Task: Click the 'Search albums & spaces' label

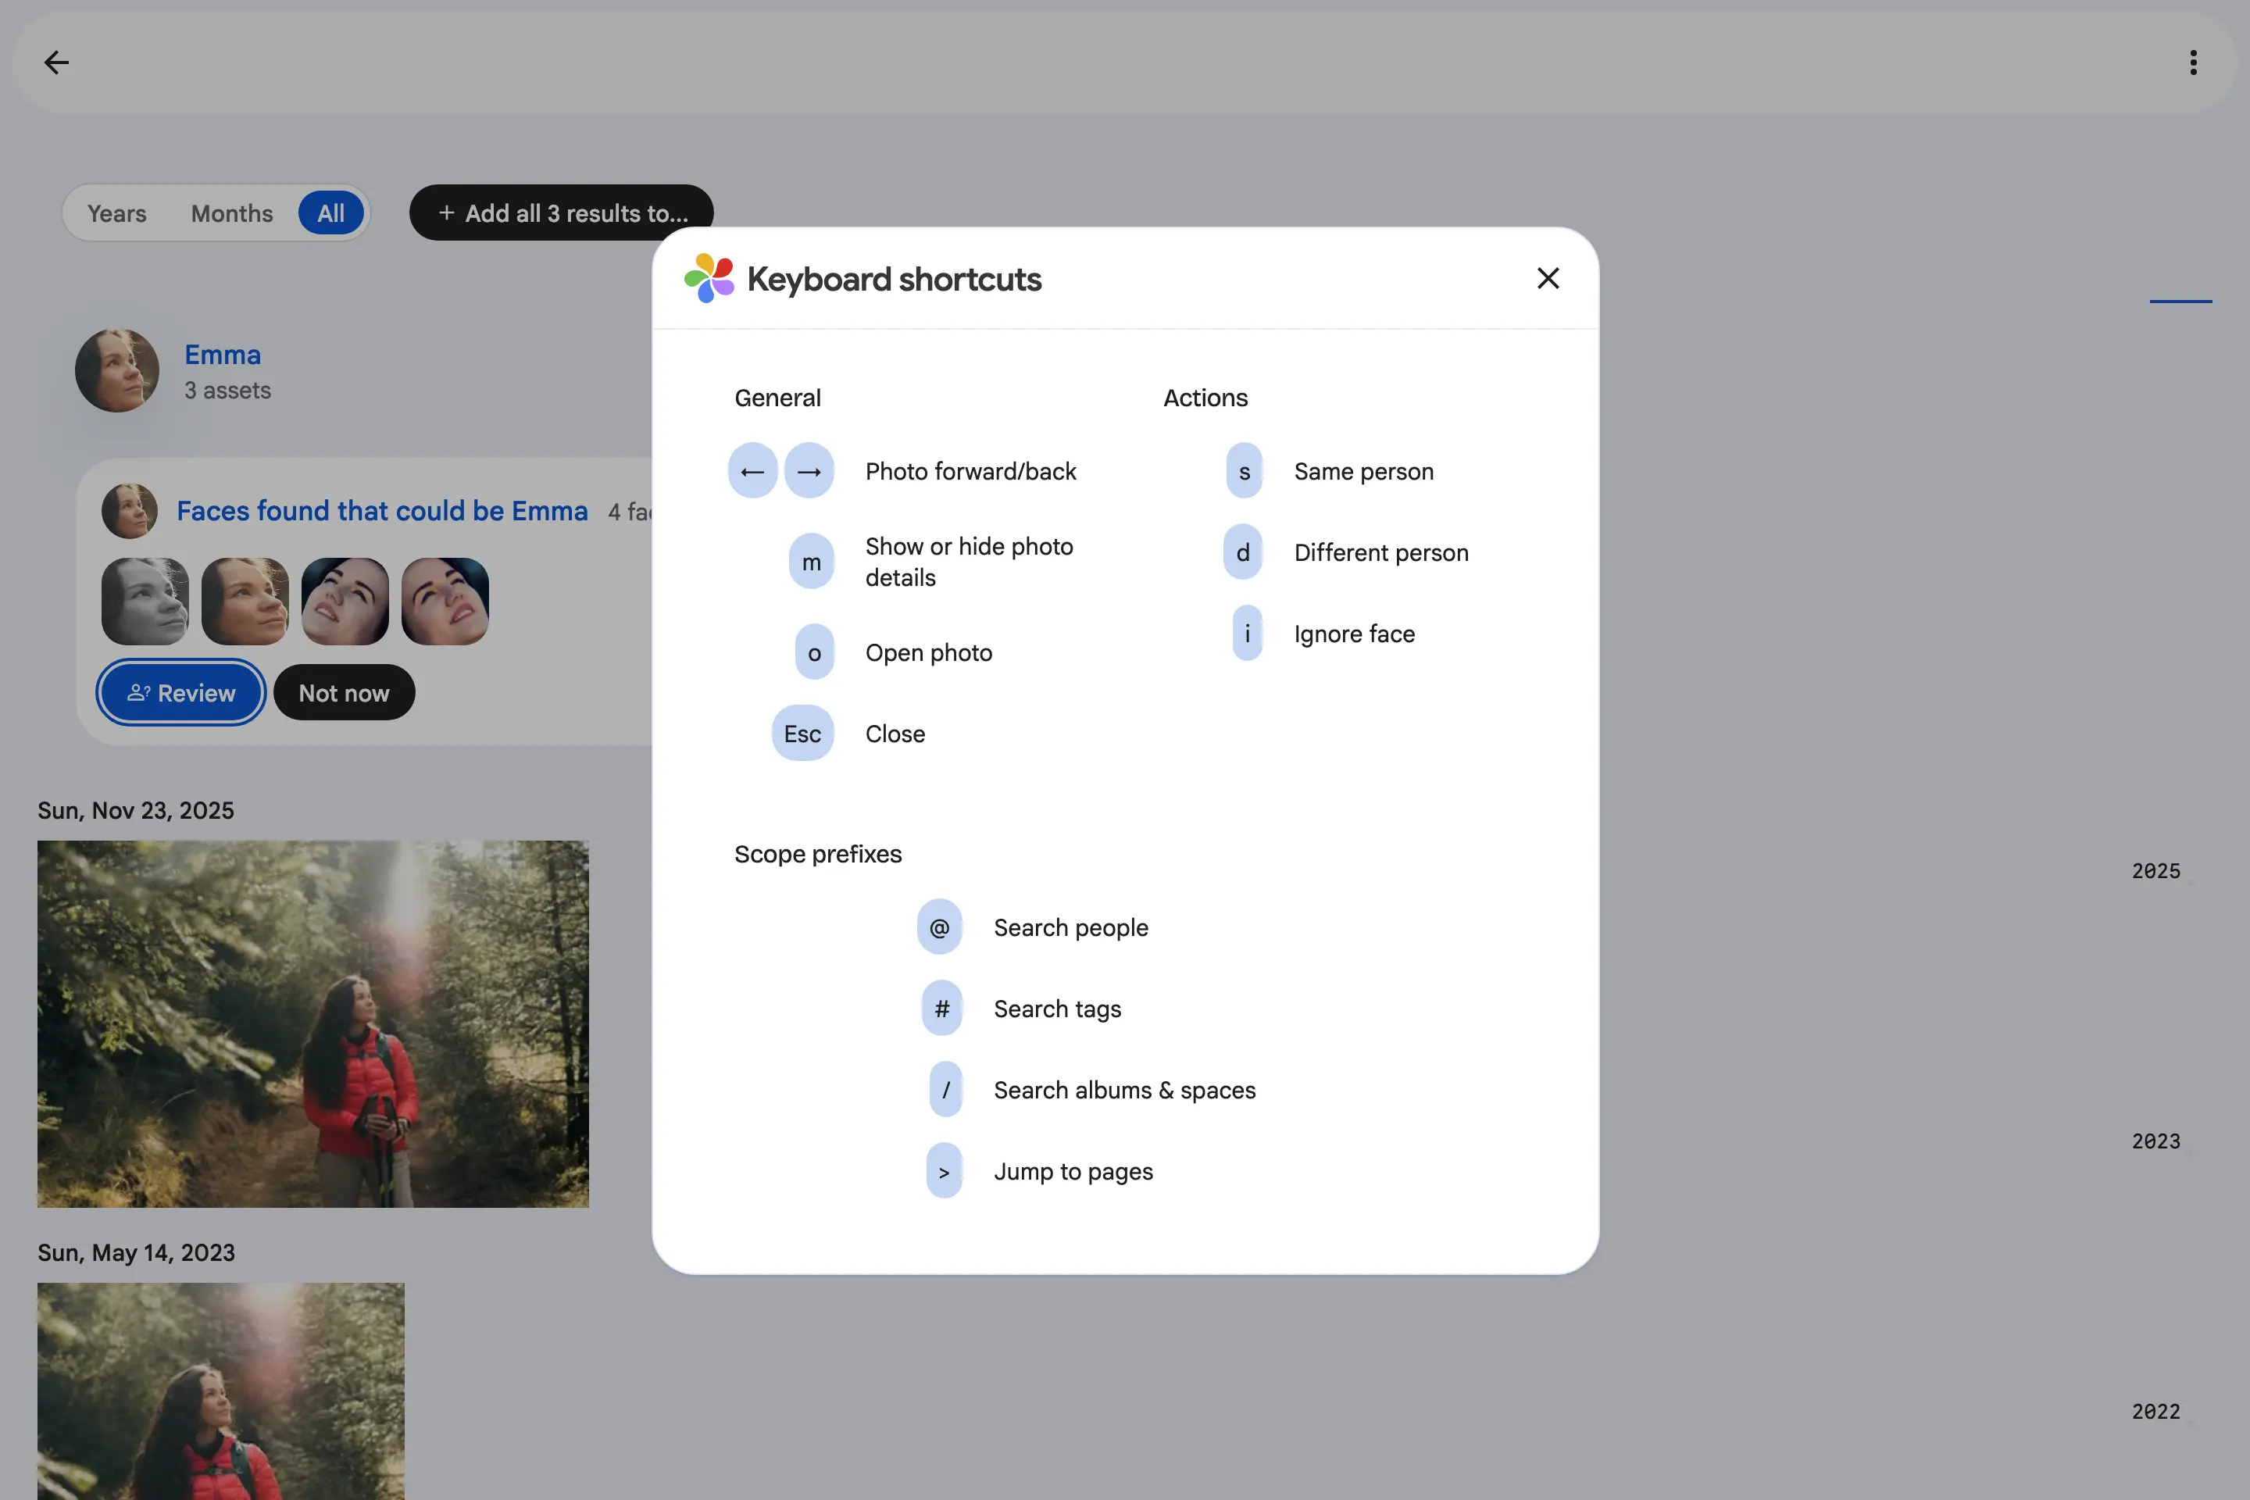Action: (x=1125, y=1090)
